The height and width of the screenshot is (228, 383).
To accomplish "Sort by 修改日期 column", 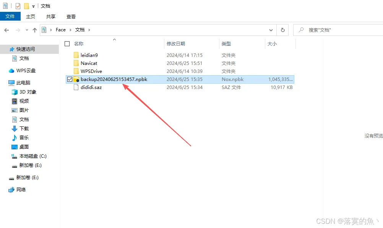I will coord(176,44).
